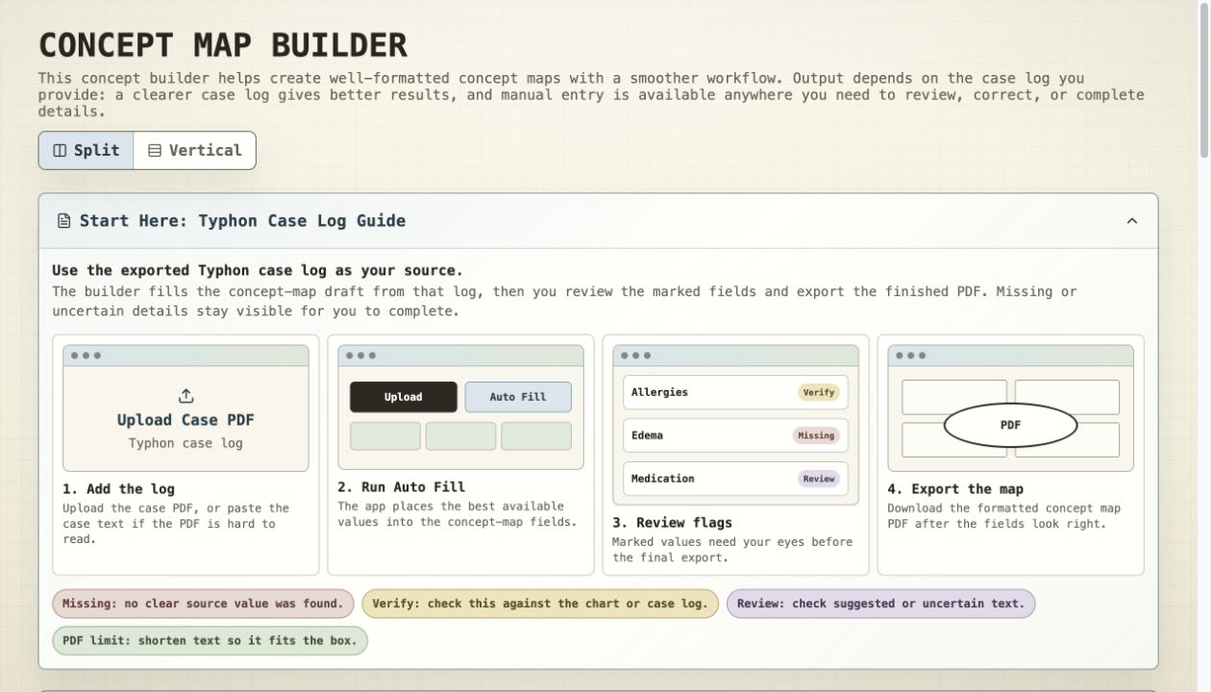Click the '1. Add the log' heading

[x=119, y=489]
